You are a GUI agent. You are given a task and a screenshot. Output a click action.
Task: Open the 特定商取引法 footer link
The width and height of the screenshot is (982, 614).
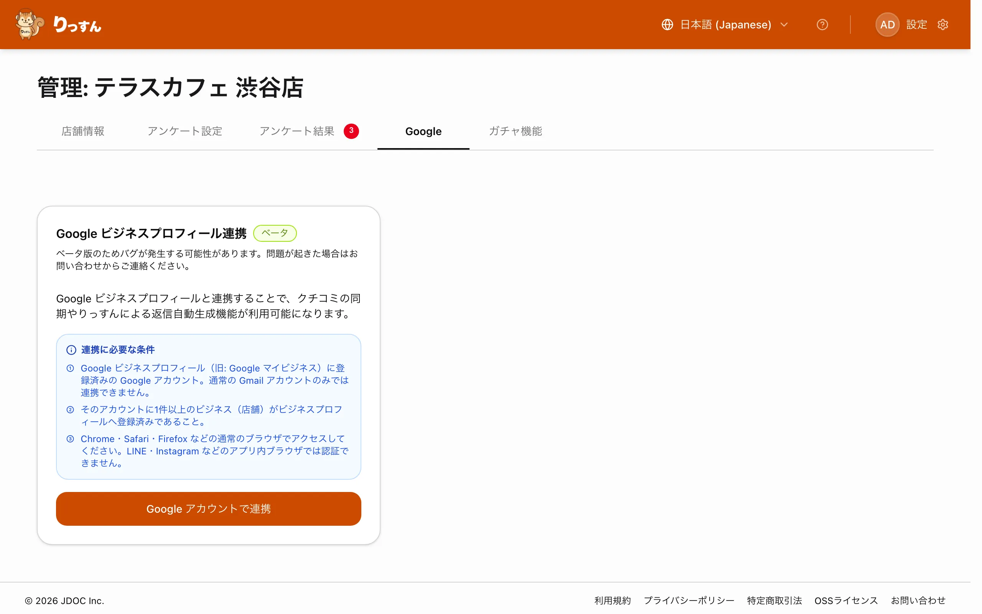[x=774, y=601]
